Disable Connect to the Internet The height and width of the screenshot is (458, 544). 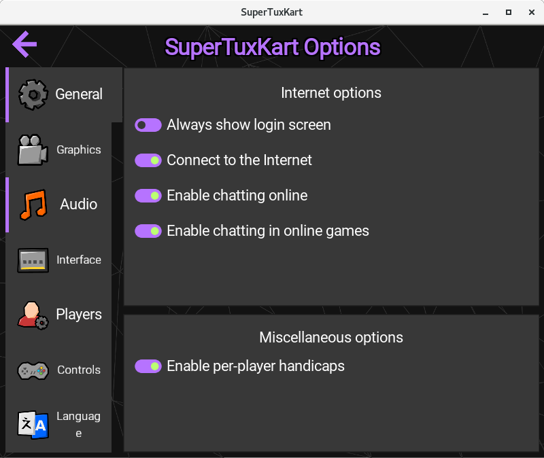pos(148,160)
